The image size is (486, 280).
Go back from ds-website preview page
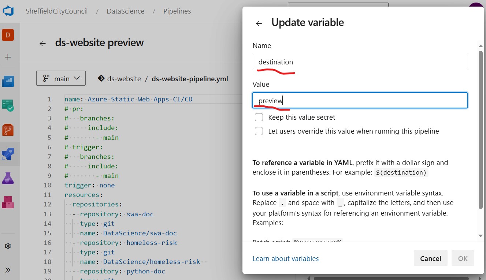coord(42,43)
